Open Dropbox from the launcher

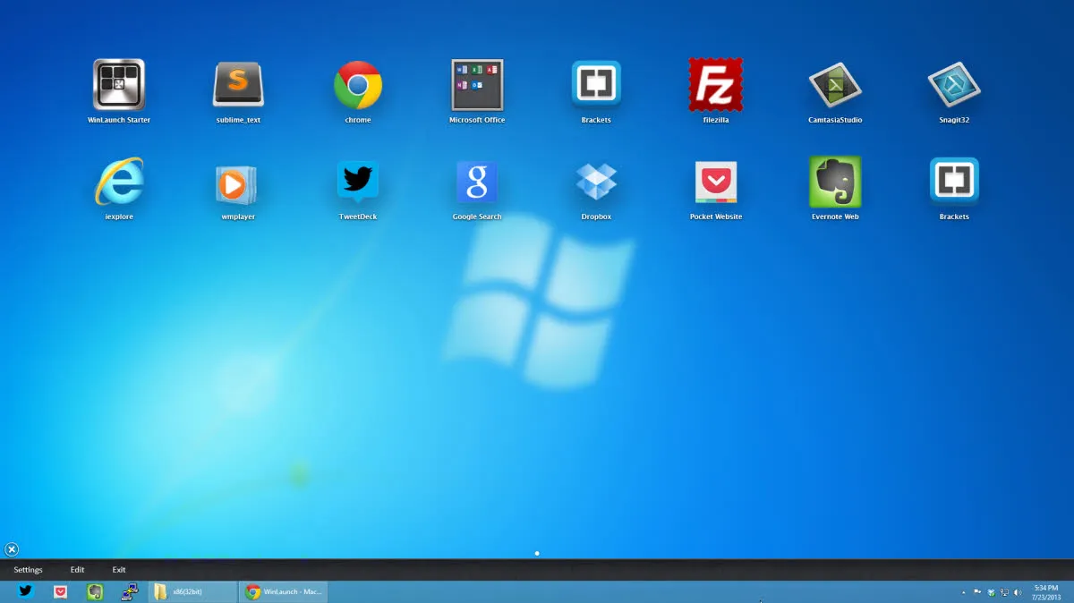pos(596,183)
